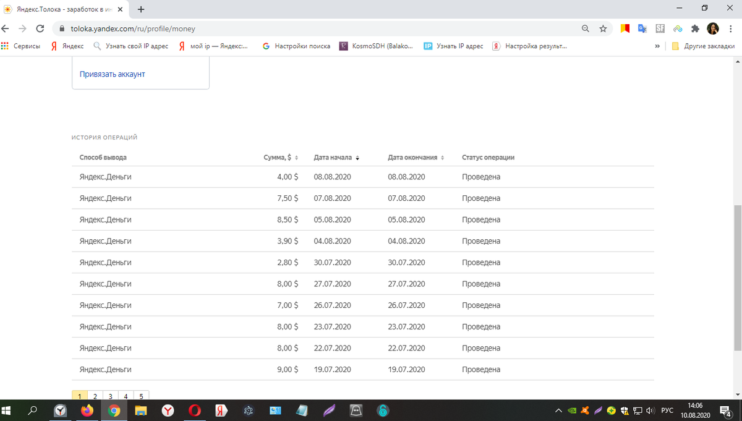742x421 pixels.
Task: Switch РУС input language indicator
Action: click(667, 410)
